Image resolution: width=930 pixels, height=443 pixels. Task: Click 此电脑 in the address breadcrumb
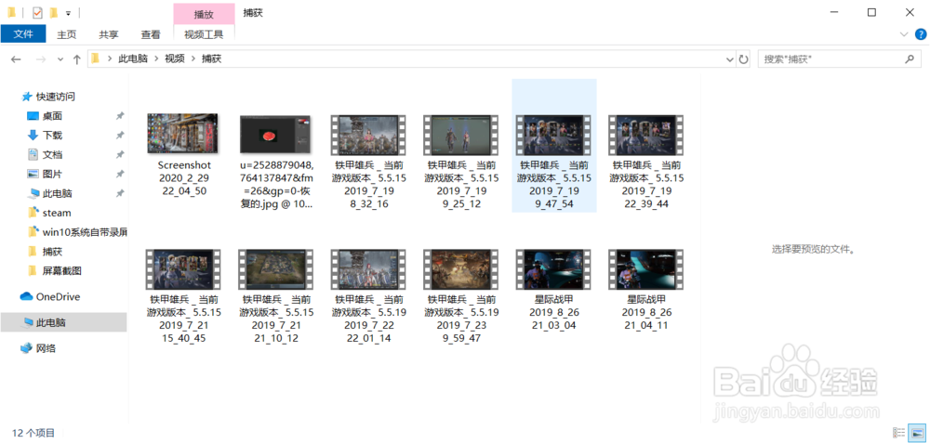tap(133, 59)
